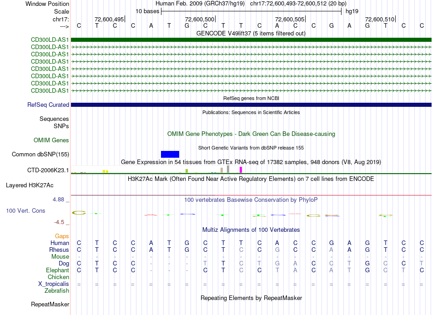The image size is (432, 315).
Task: Open the Publications: Sequences in Scientific Articles title
Action: 251,112
